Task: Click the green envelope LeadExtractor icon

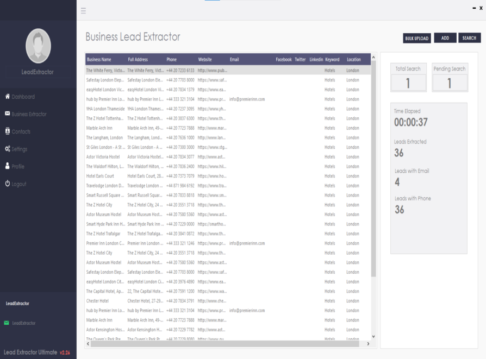Action: coord(7,323)
